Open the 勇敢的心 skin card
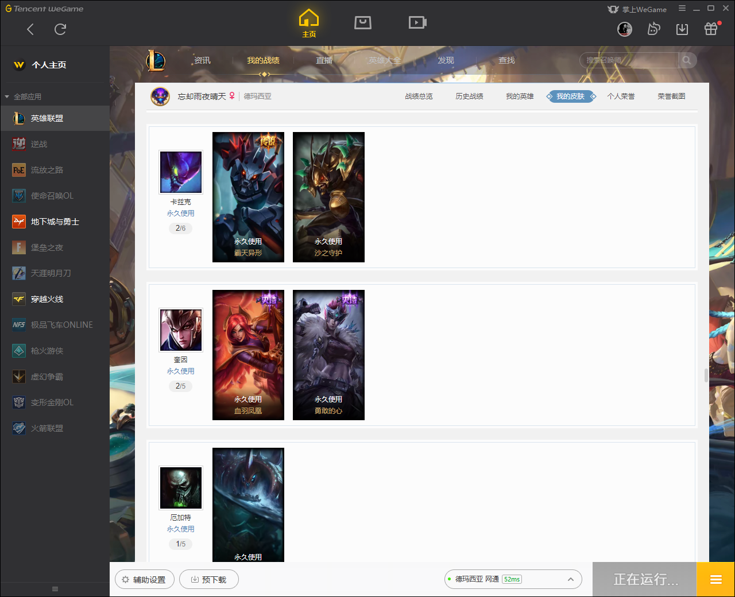 point(328,355)
